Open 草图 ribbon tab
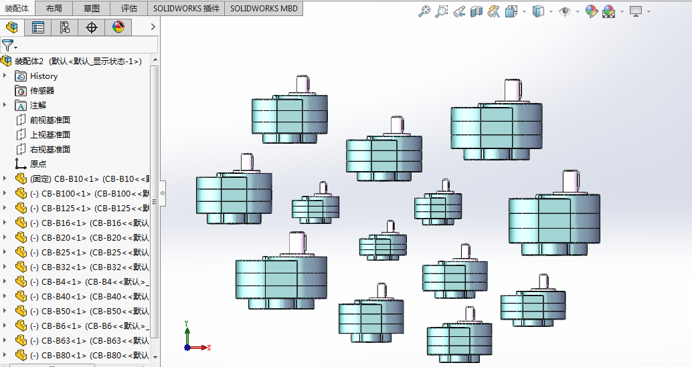The width and height of the screenshot is (692, 367). tap(92, 9)
